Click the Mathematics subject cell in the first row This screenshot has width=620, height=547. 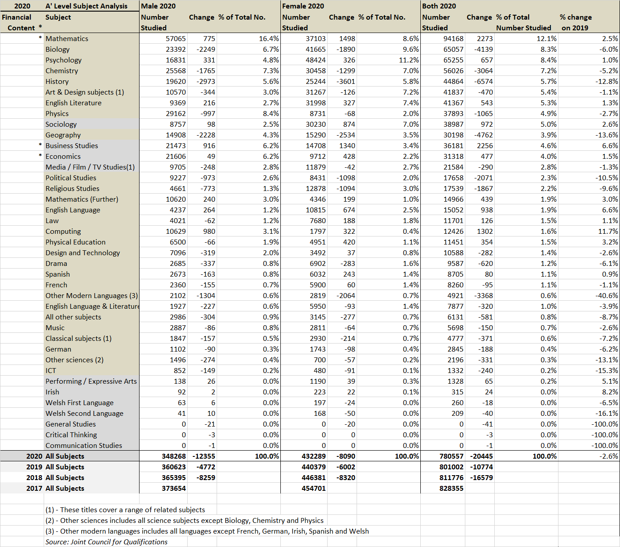click(67, 39)
